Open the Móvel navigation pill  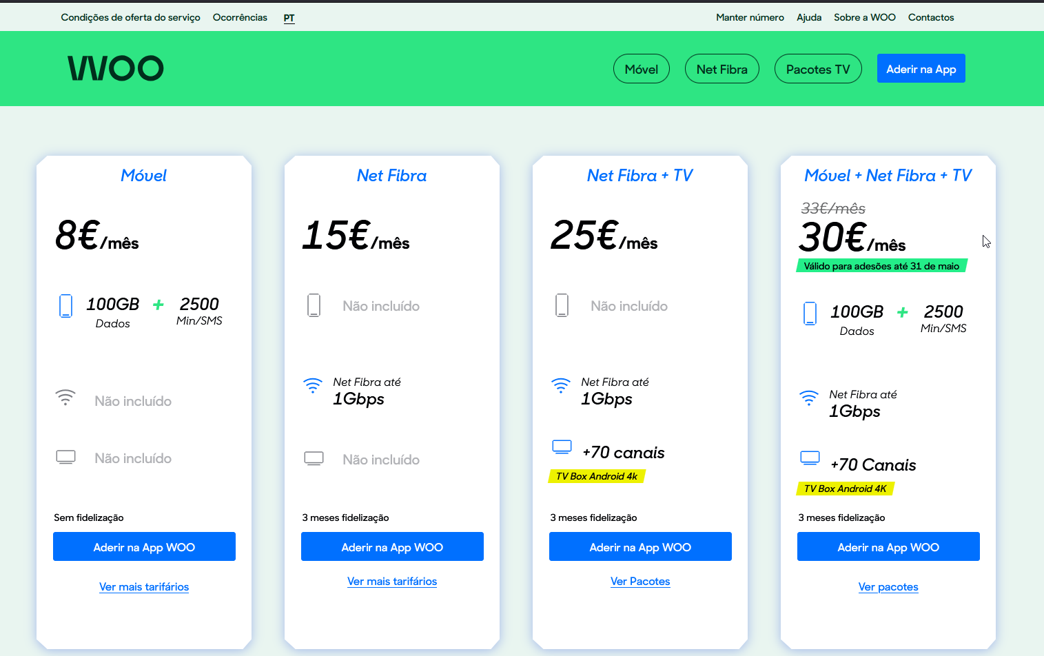[641, 69]
